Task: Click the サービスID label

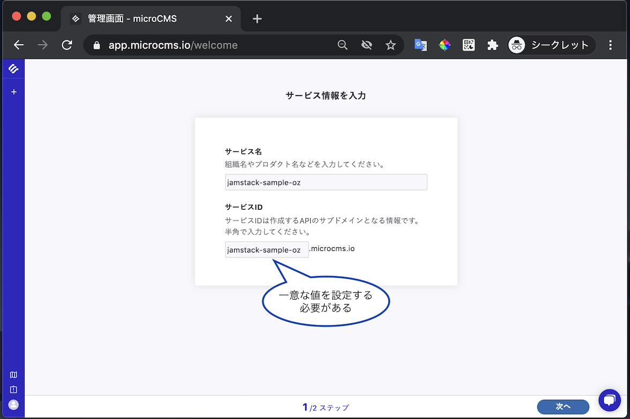Action: pyautogui.click(x=243, y=207)
